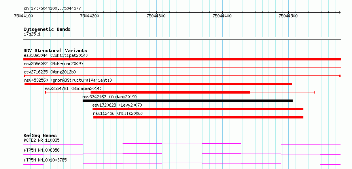Click the Cytogenetic Bands track title
Image resolution: width=352 pixels, height=169 pixels.
pyautogui.click(x=47, y=29)
